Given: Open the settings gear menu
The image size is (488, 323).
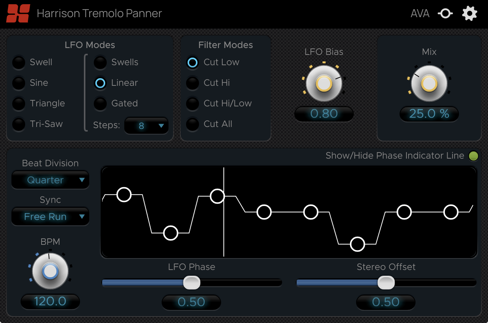Looking at the screenshot, I should [469, 13].
